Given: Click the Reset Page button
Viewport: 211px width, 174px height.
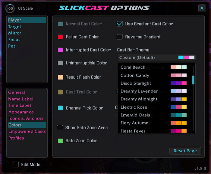Looking at the screenshot, I should point(185,151).
